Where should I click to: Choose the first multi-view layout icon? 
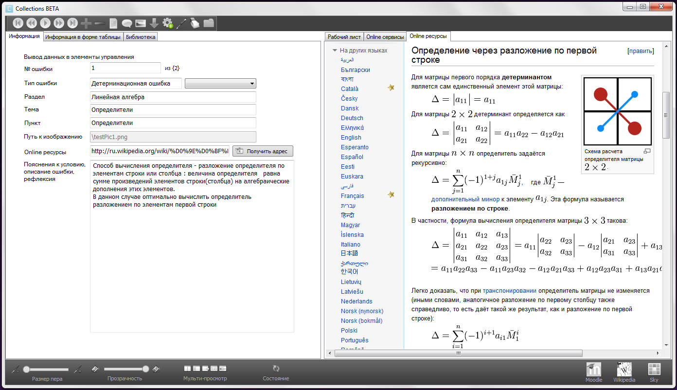[188, 369]
